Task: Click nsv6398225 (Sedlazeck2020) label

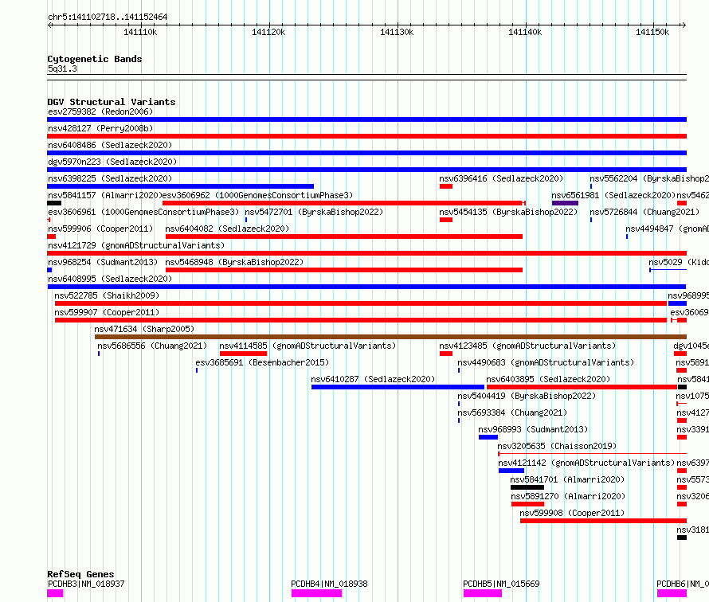Action: point(110,178)
